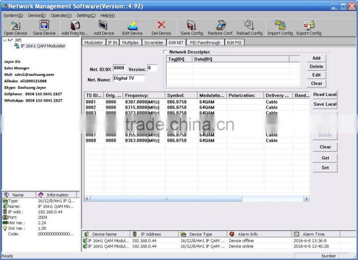Select IP 16in1 QAM Modulator tree item
Image resolution: width=358 pixels, height=260 pixels.
coord(43,46)
